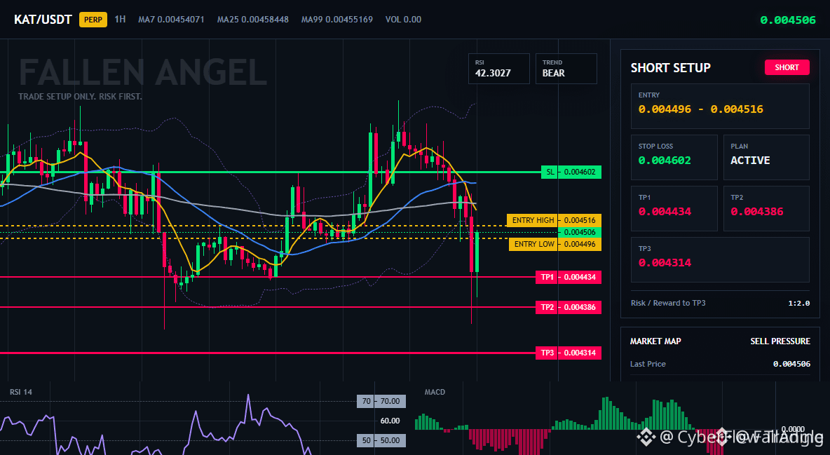Screen dimensions: 830x455
Task: Click the VOL 0.00 label
Action: pyautogui.click(x=403, y=20)
